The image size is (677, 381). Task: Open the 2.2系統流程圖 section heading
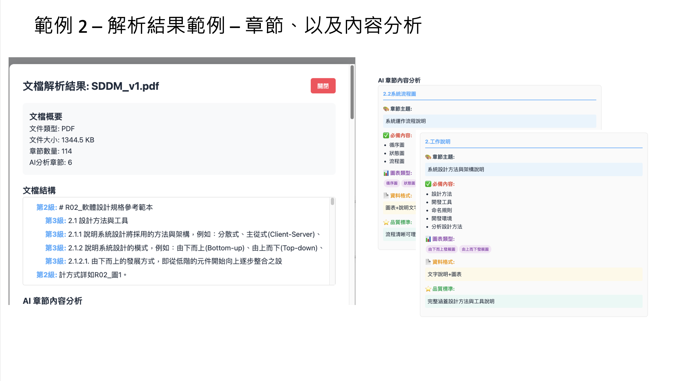tap(399, 94)
